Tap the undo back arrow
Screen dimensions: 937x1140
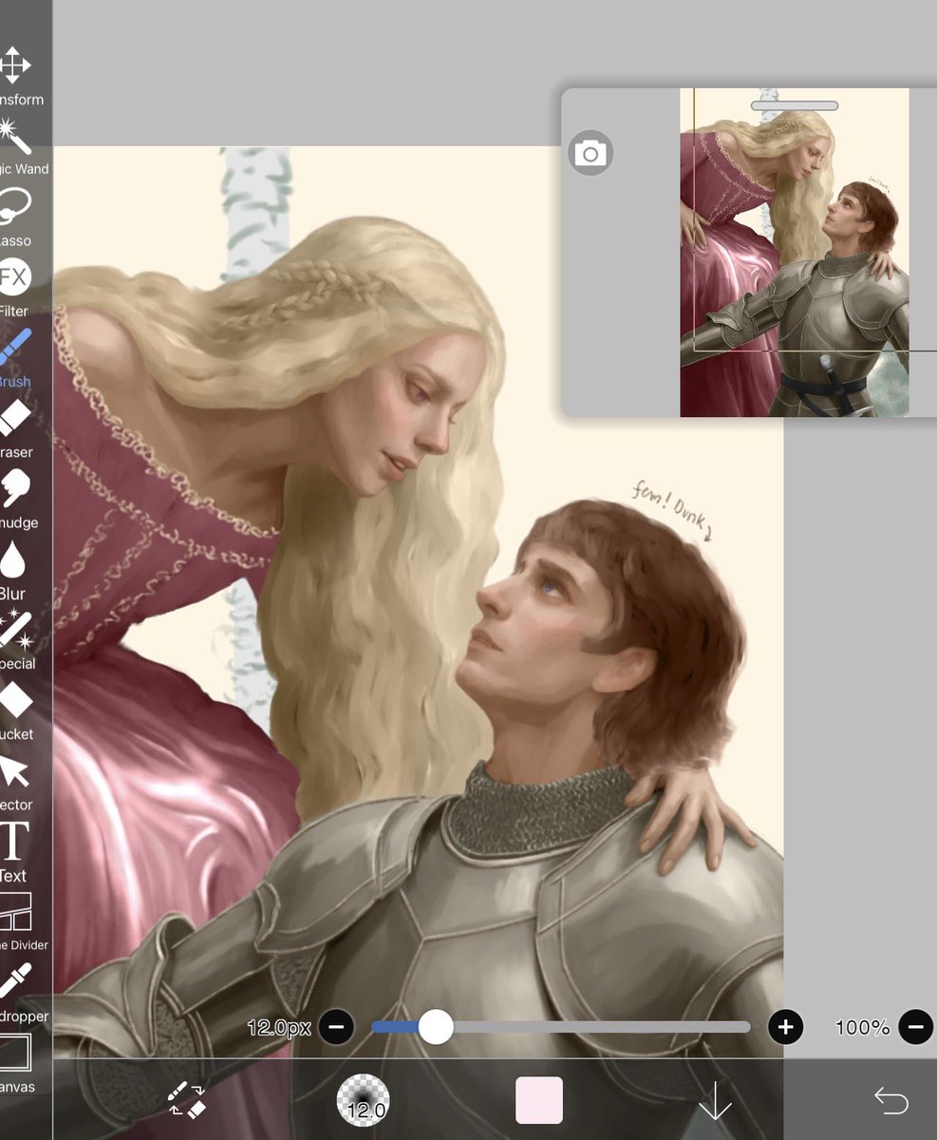(890, 1100)
